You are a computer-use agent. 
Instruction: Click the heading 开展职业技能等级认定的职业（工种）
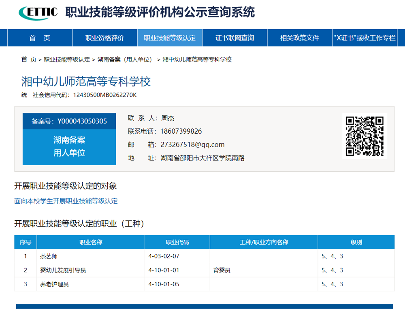(x=79, y=224)
